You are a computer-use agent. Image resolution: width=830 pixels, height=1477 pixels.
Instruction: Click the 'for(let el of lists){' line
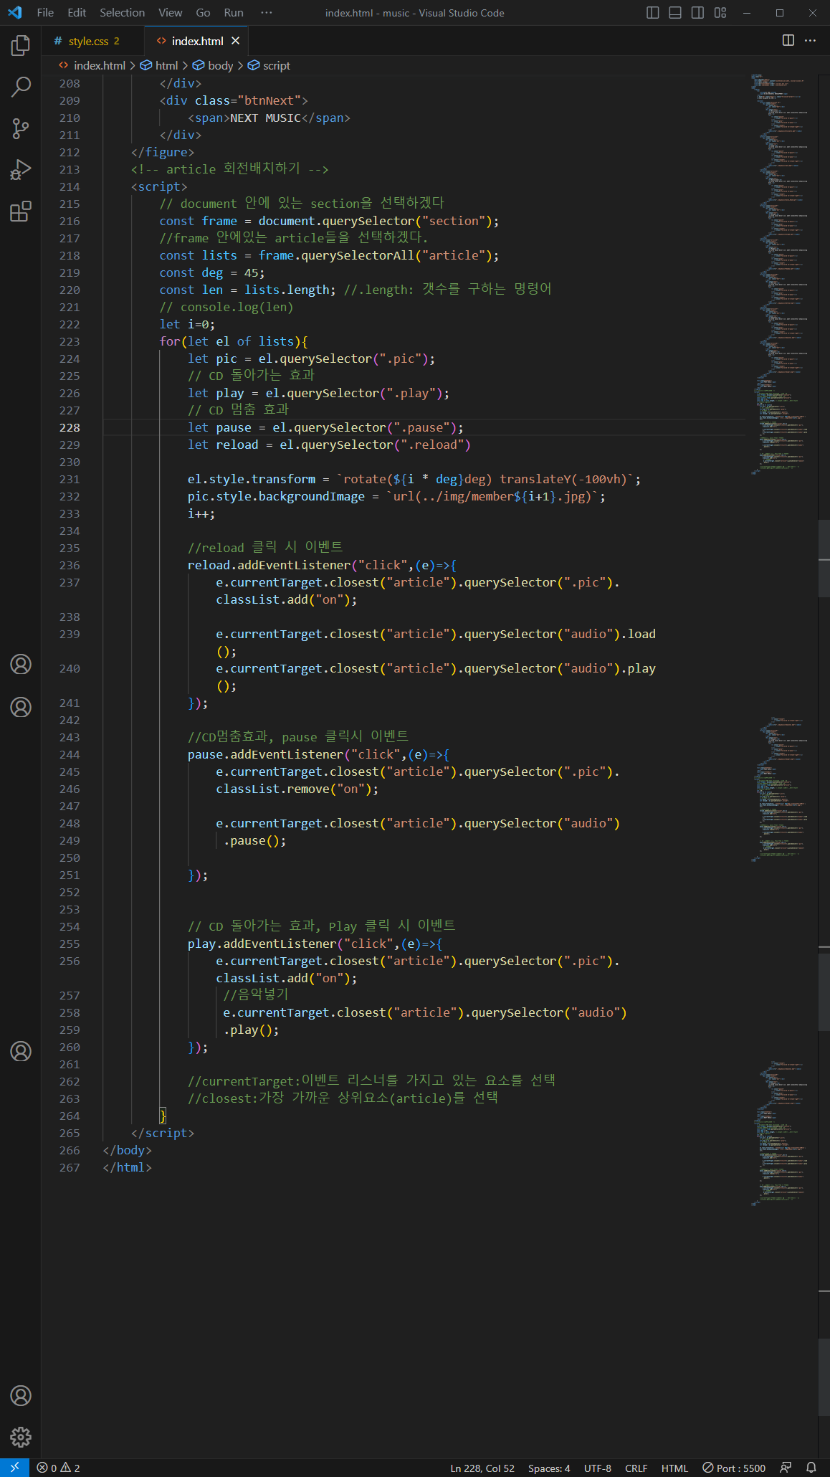234,341
